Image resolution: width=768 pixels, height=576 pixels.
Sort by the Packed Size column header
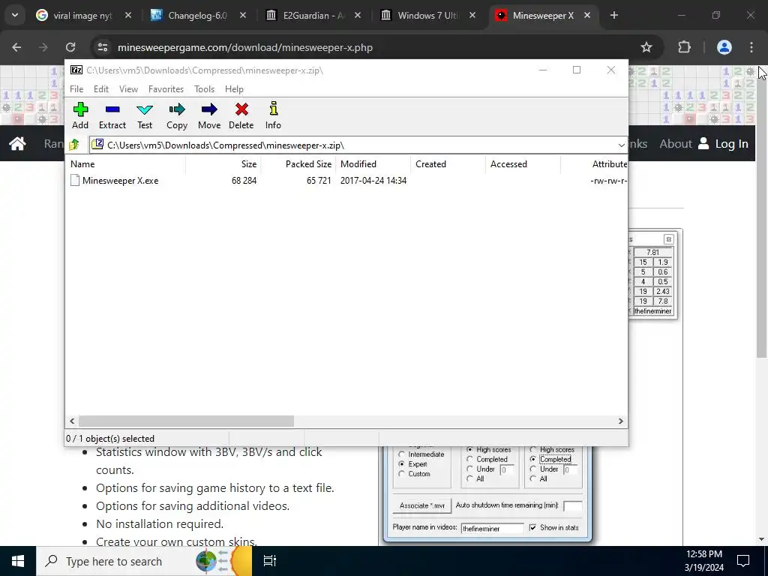pos(298,164)
